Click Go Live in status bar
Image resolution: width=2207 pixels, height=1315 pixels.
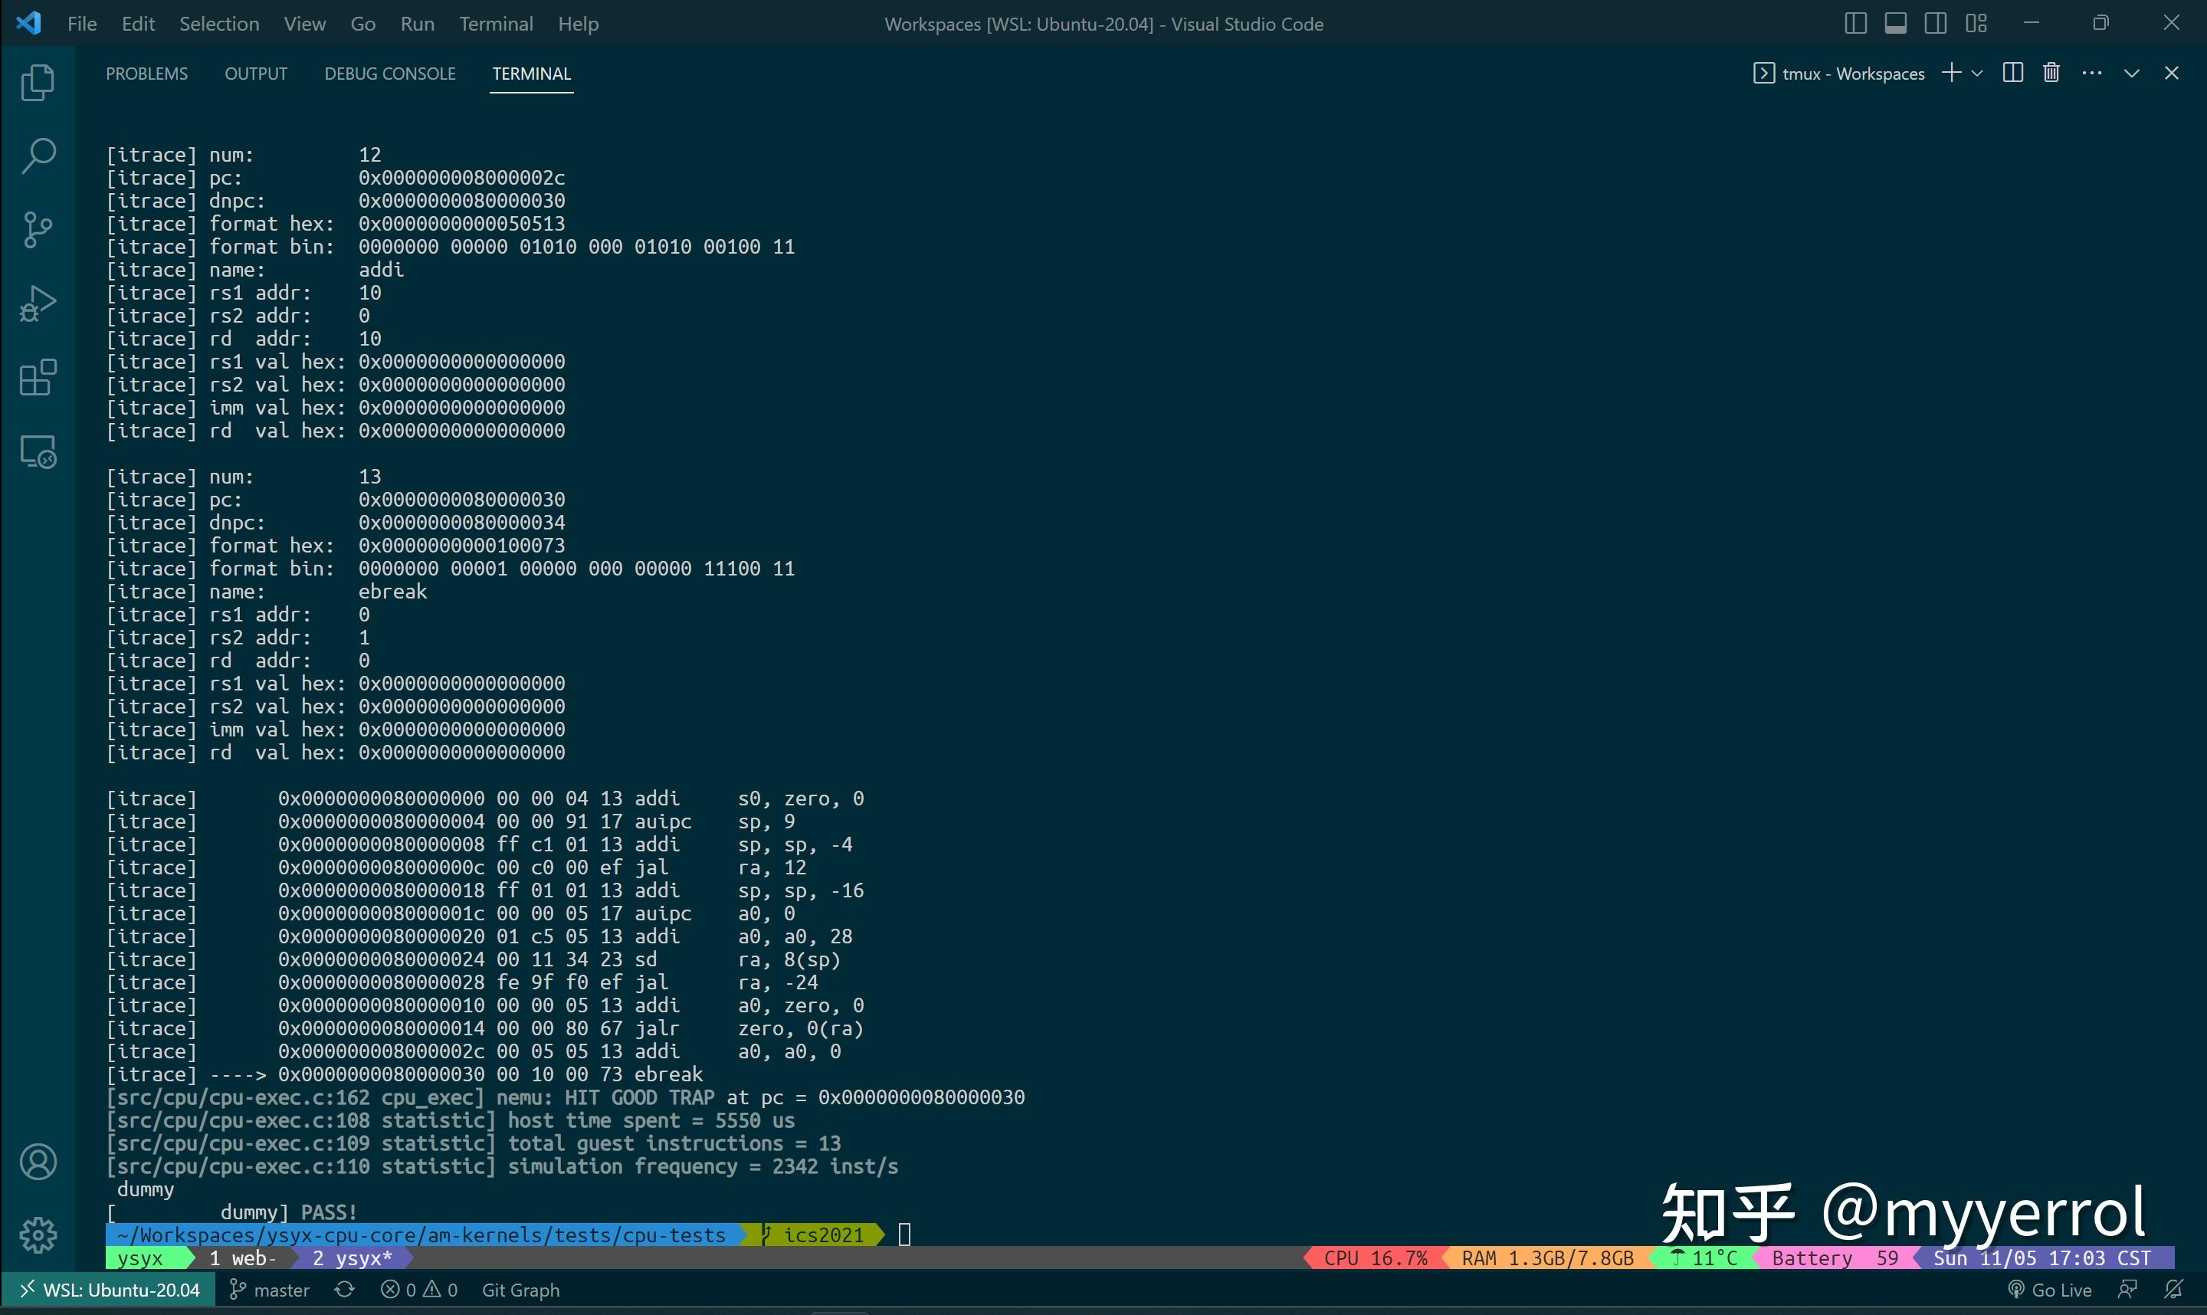2049,1290
